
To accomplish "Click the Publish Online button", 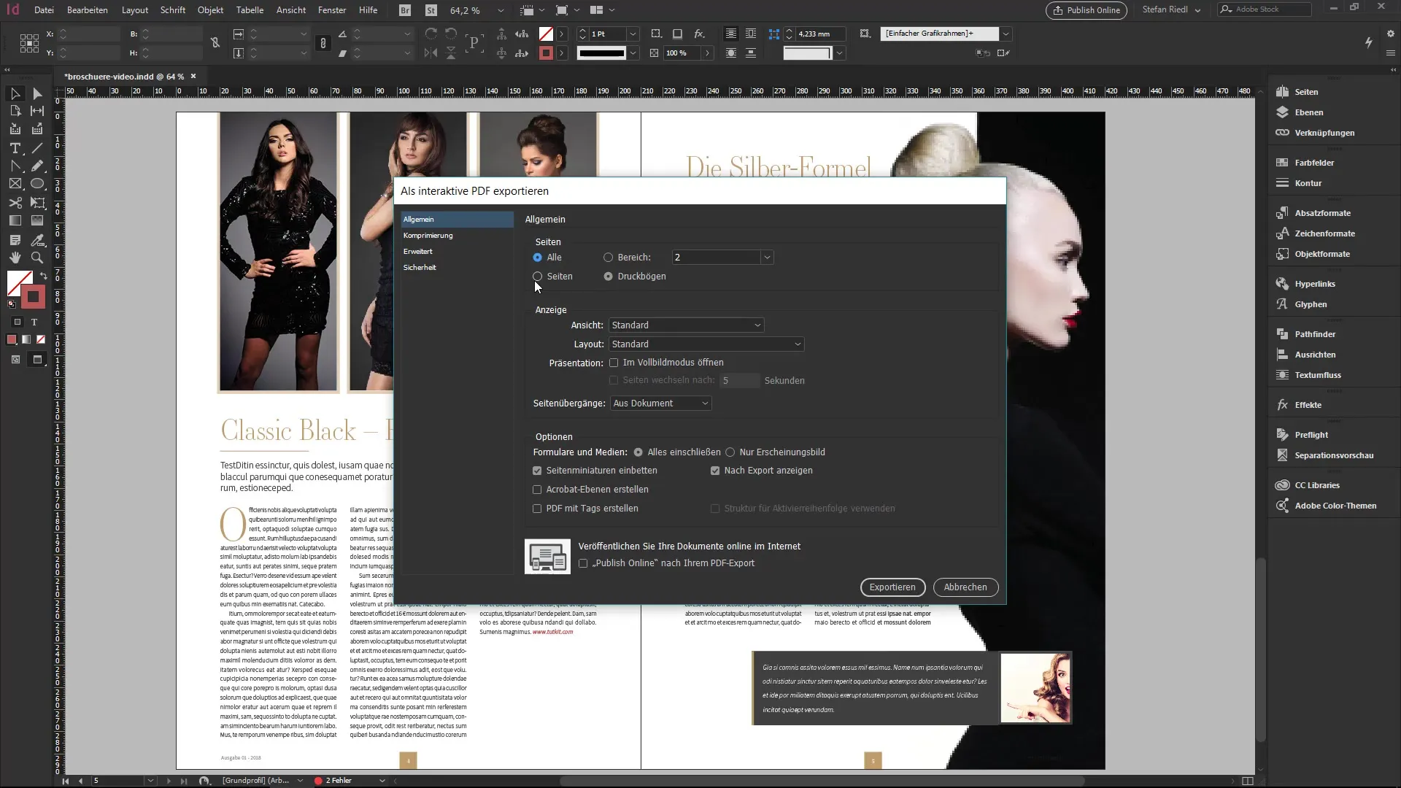I will tap(1086, 10).
